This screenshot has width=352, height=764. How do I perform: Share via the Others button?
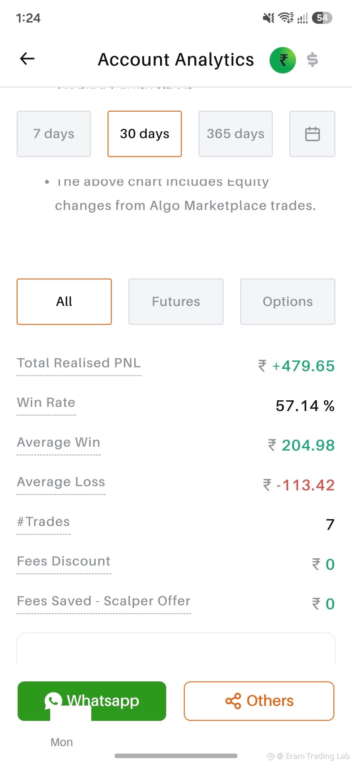(259, 701)
